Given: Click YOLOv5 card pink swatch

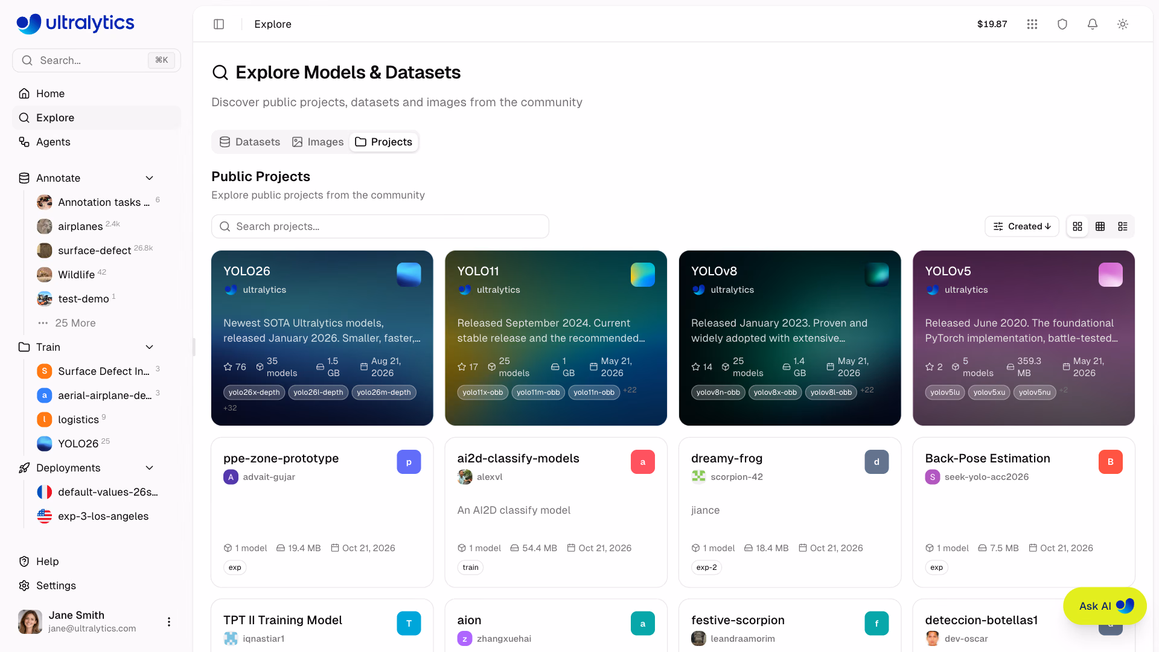Looking at the screenshot, I should coord(1111,275).
